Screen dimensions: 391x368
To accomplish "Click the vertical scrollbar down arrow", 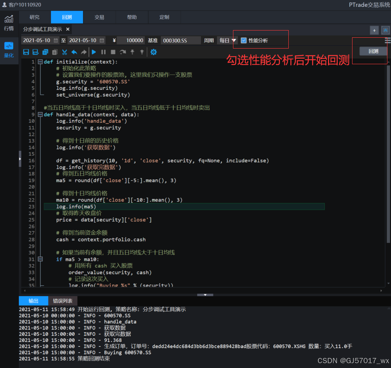I will [x=389, y=283].
